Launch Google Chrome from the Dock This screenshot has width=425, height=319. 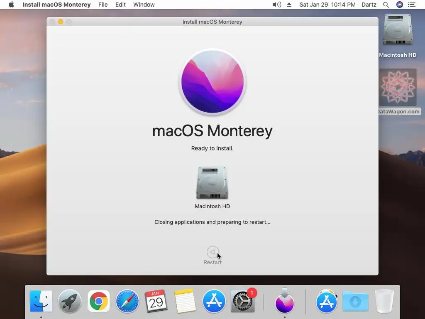pos(99,301)
